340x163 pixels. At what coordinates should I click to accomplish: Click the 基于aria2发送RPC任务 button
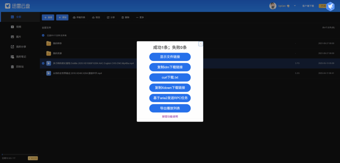click(170, 98)
